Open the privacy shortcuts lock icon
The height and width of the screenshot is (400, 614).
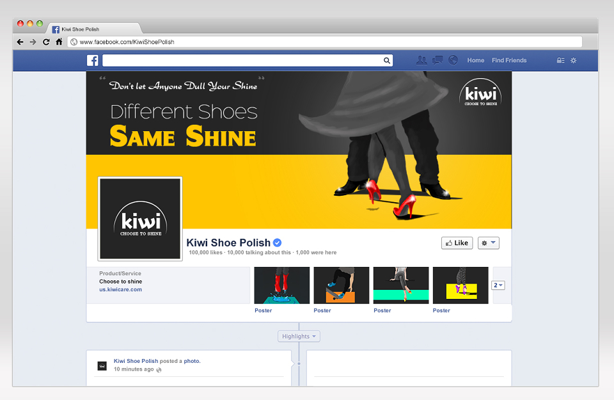tap(561, 60)
